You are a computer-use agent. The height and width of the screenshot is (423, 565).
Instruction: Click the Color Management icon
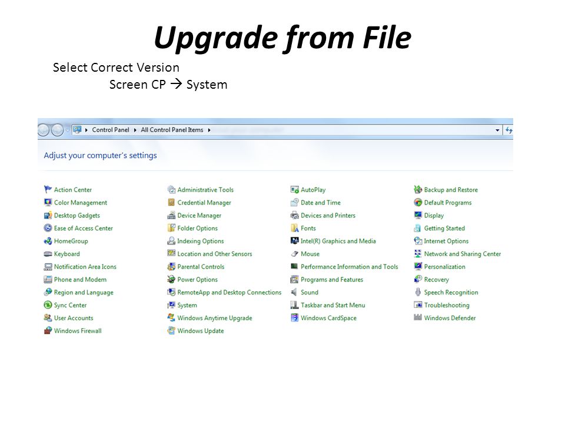click(x=48, y=202)
